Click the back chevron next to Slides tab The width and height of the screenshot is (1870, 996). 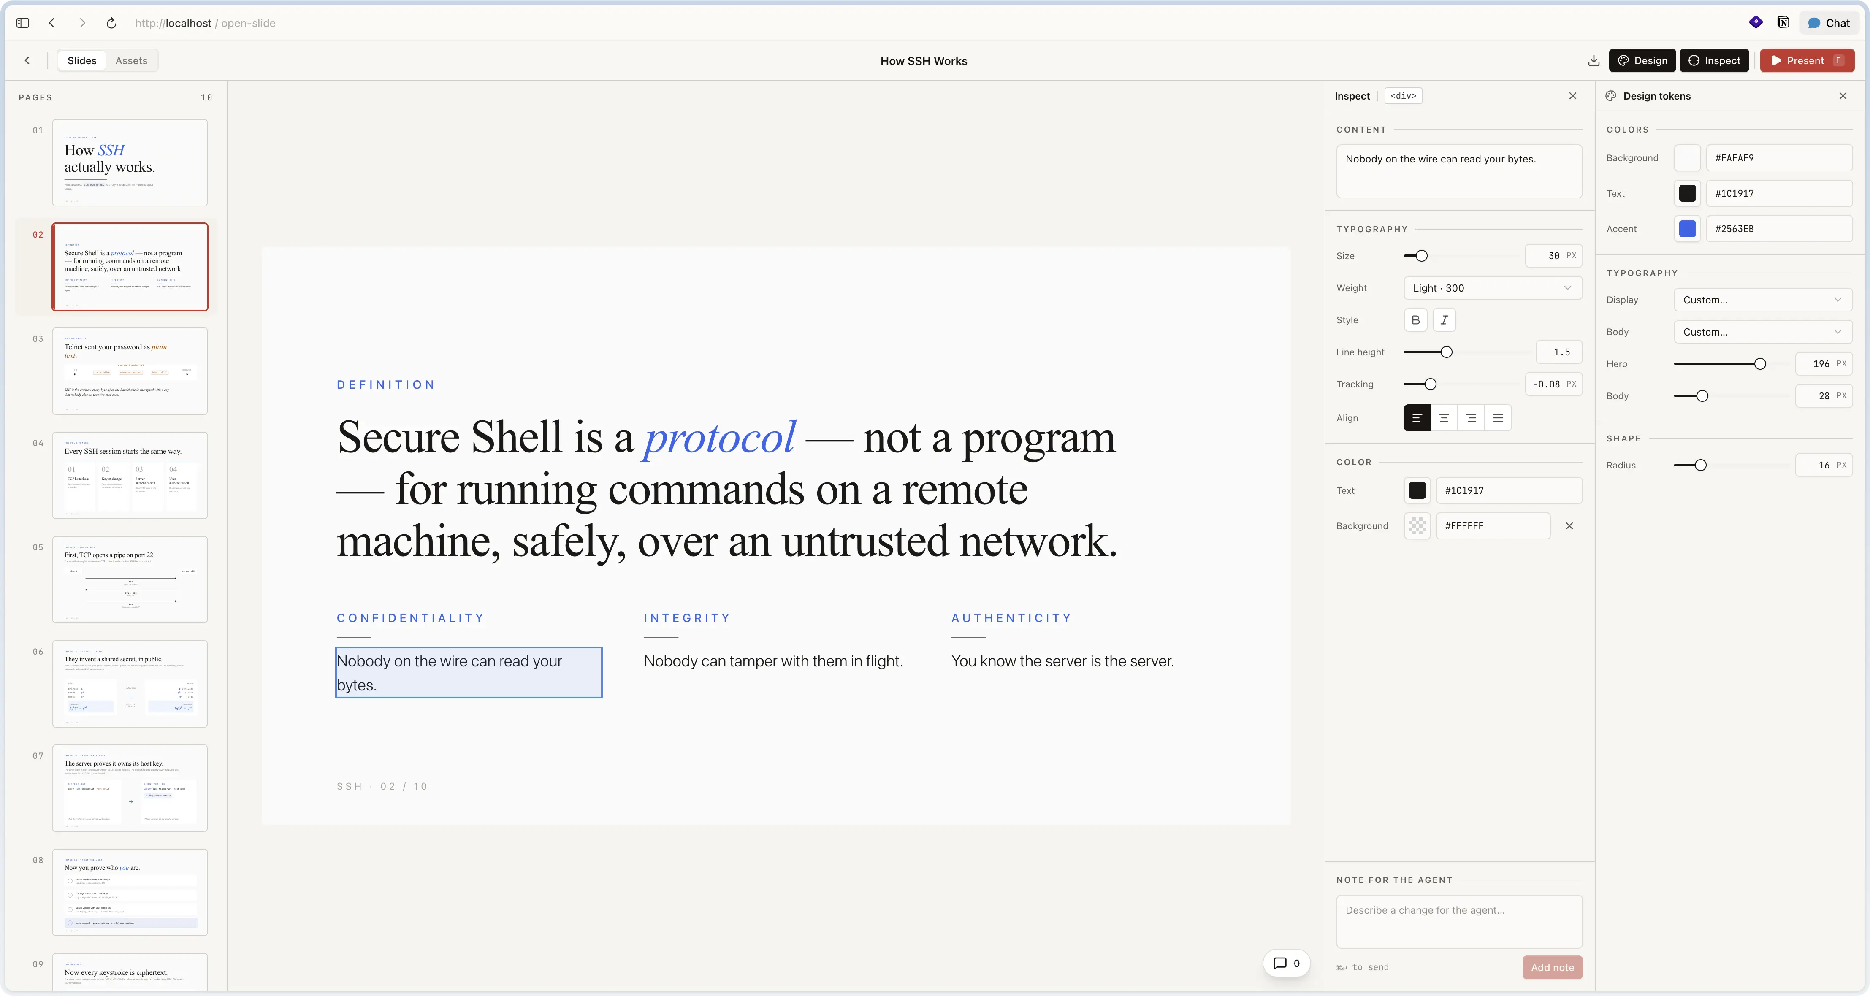click(x=27, y=61)
